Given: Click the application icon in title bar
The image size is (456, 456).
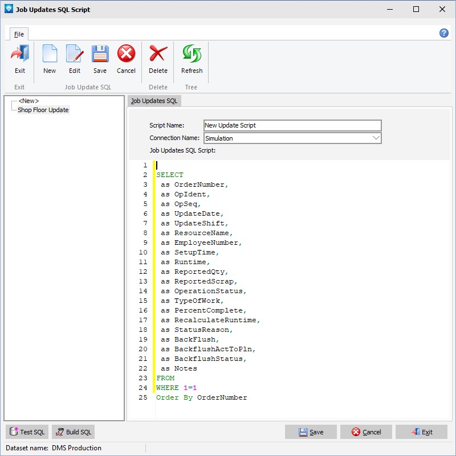Looking at the screenshot, I should coord(9,9).
